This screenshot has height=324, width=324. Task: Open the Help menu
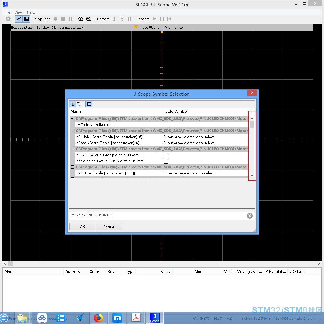pyautogui.click(x=31, y=12)
